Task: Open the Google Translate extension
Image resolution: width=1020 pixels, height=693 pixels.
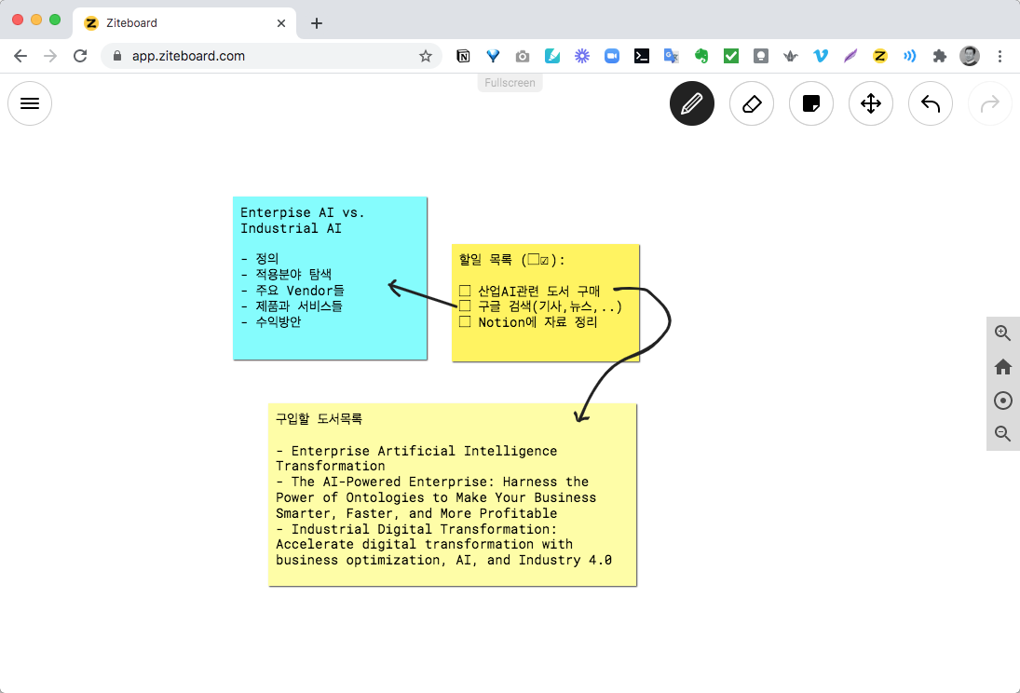Action: [672, 56]
